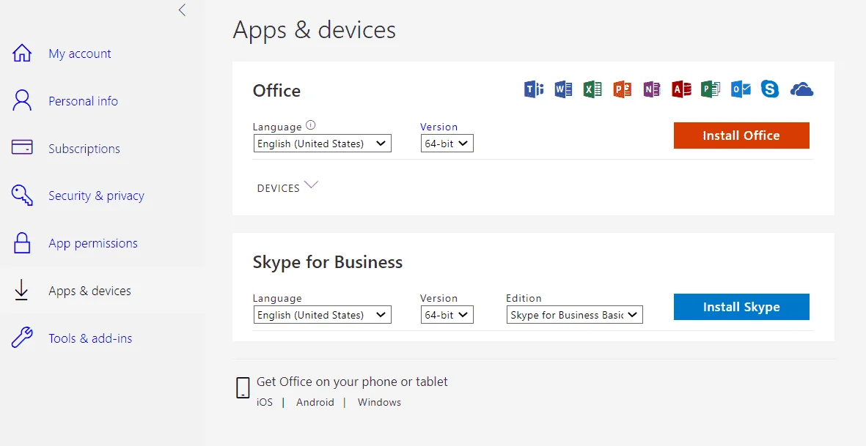Click the card icon beside Subscriptions
Image resolution: width=866 pixels, height=446 pixels.
22,147
